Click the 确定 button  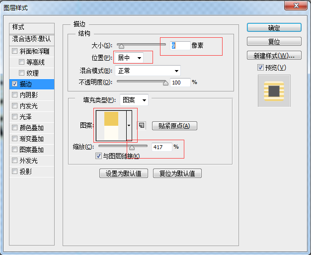pos(274,28)
